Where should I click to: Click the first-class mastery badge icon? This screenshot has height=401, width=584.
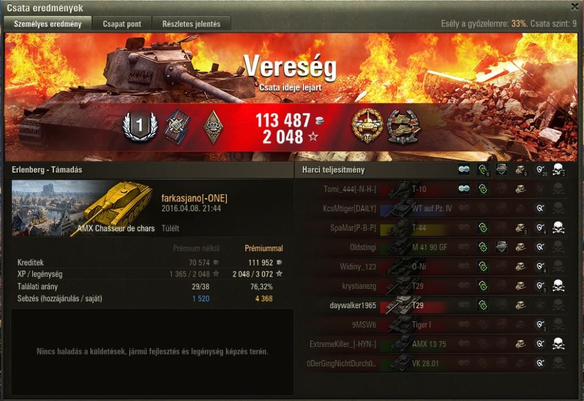[x=140, y=126]
